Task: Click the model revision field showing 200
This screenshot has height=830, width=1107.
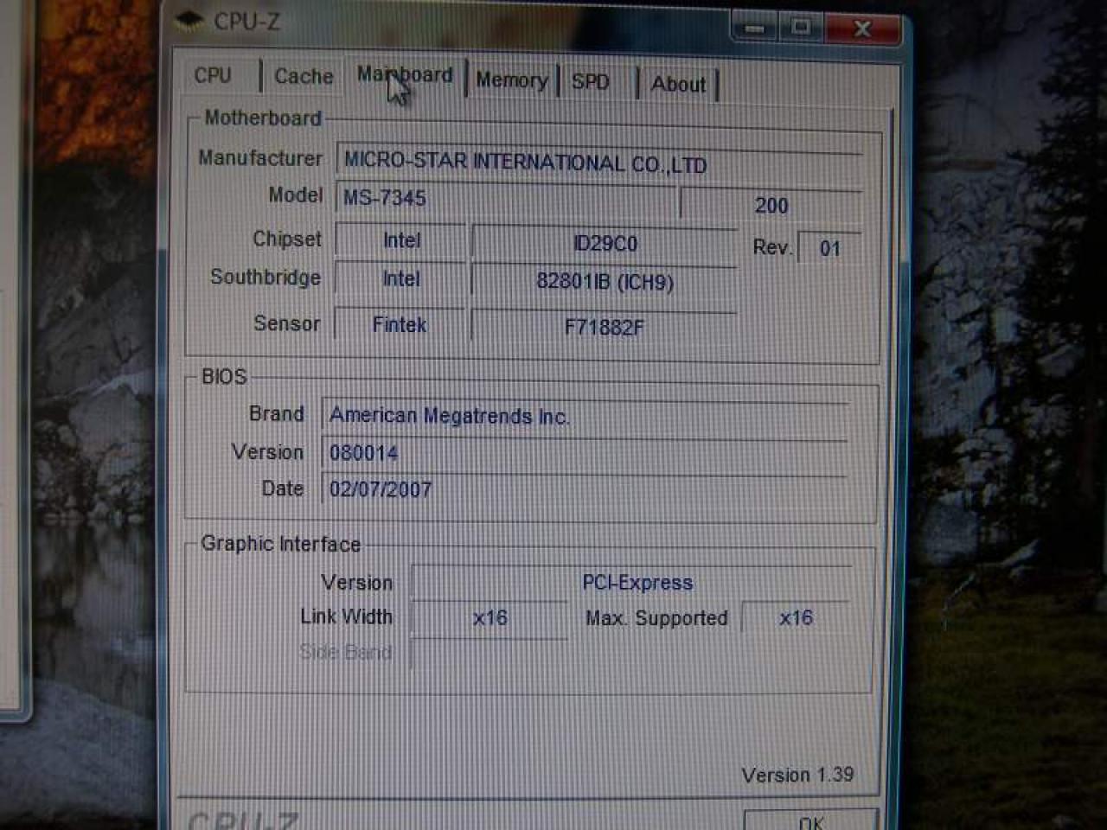Action: tap(771, 205)
